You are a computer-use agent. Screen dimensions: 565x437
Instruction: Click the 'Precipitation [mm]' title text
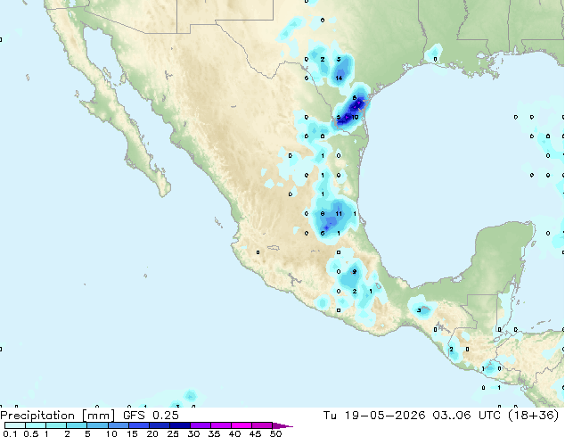pos(57,416)
